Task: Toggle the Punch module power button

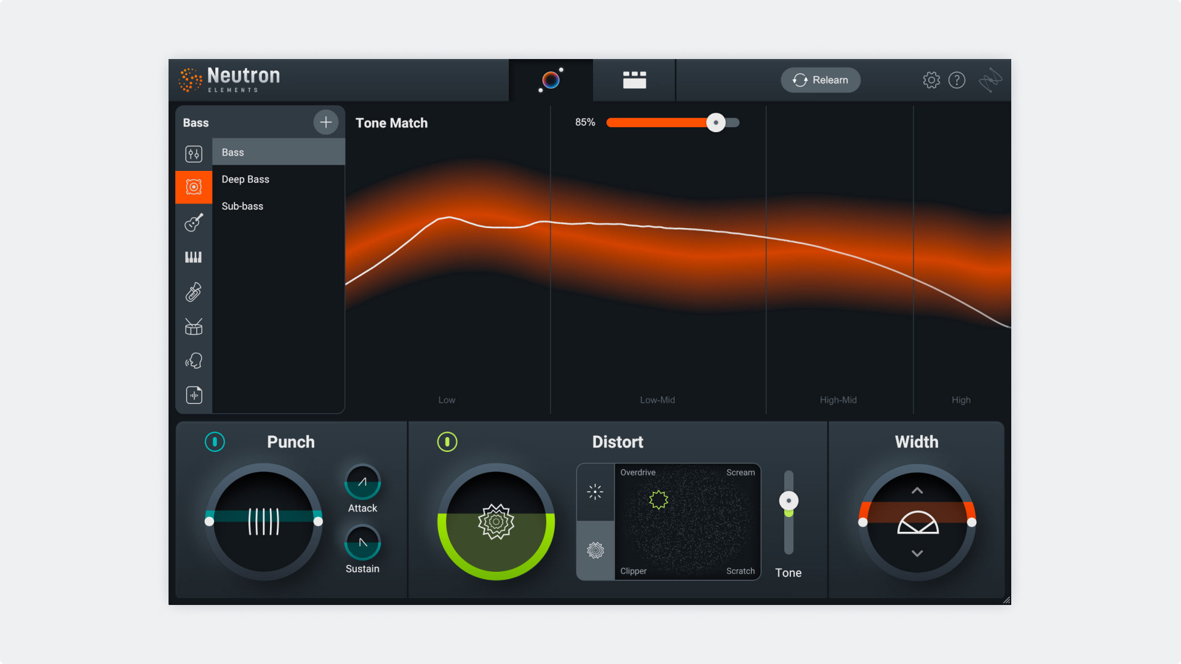Action: (x=215, y=441)
